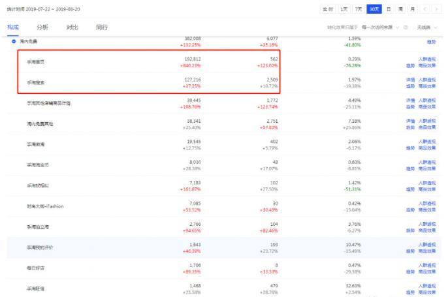448x297 pixels.
Task: Open 趋势 for the 每日好店 row
Action: [x=410, y=272]
